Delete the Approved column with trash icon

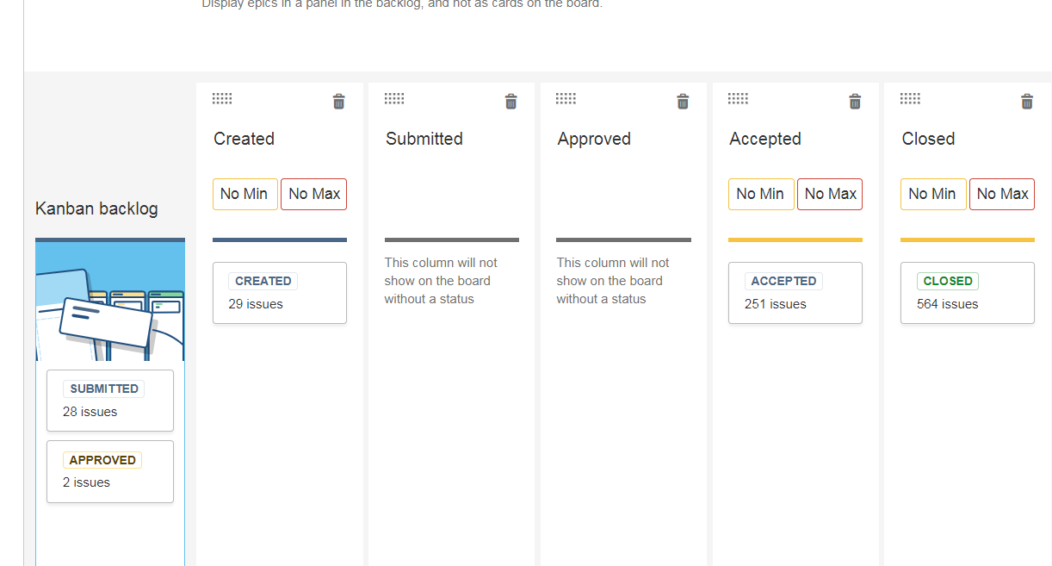(x=683, y=102)
